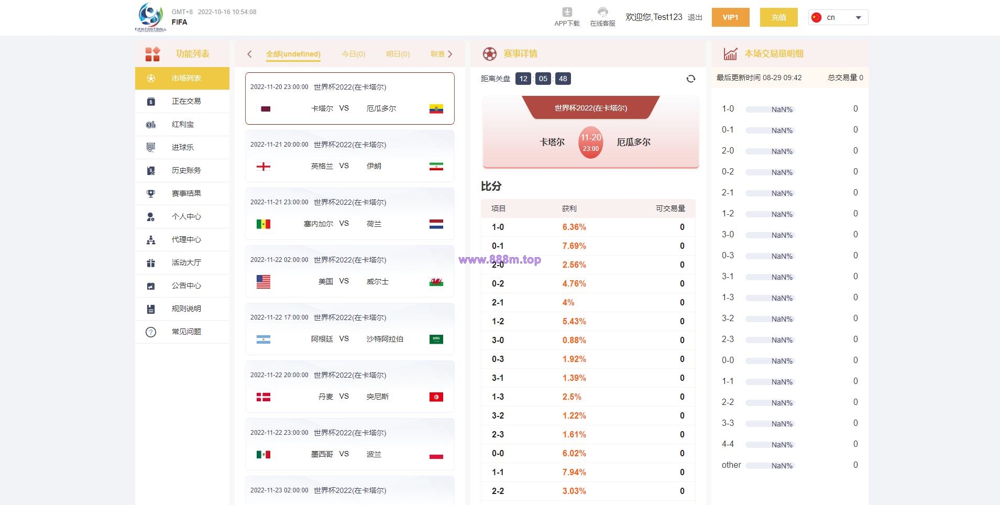Click the 11-20 23:00 match time badge
This screenshot has width=1000, height=505.
591,142
